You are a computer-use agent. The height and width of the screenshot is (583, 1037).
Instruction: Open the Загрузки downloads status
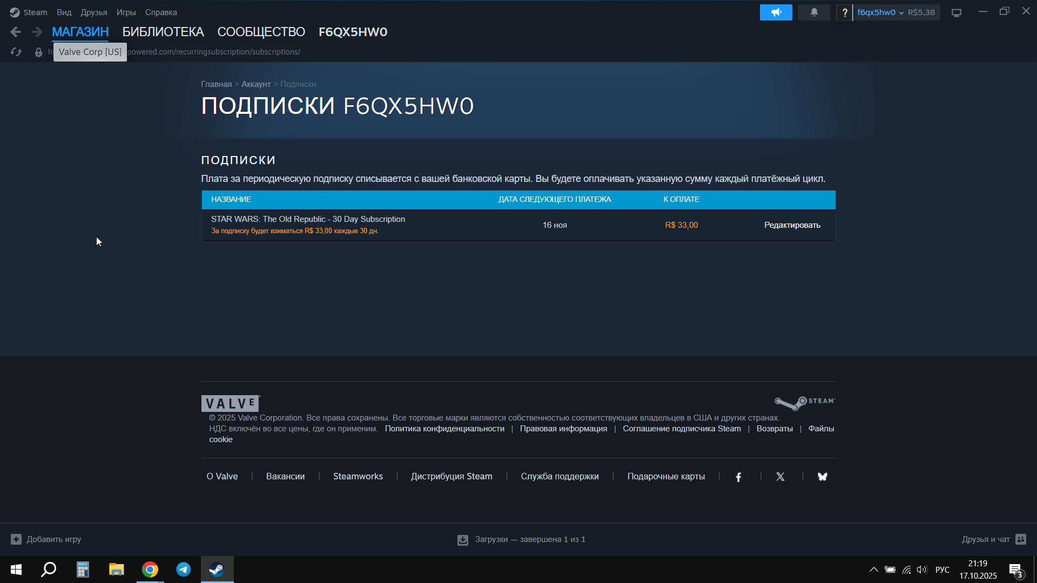tap(521, 539)
